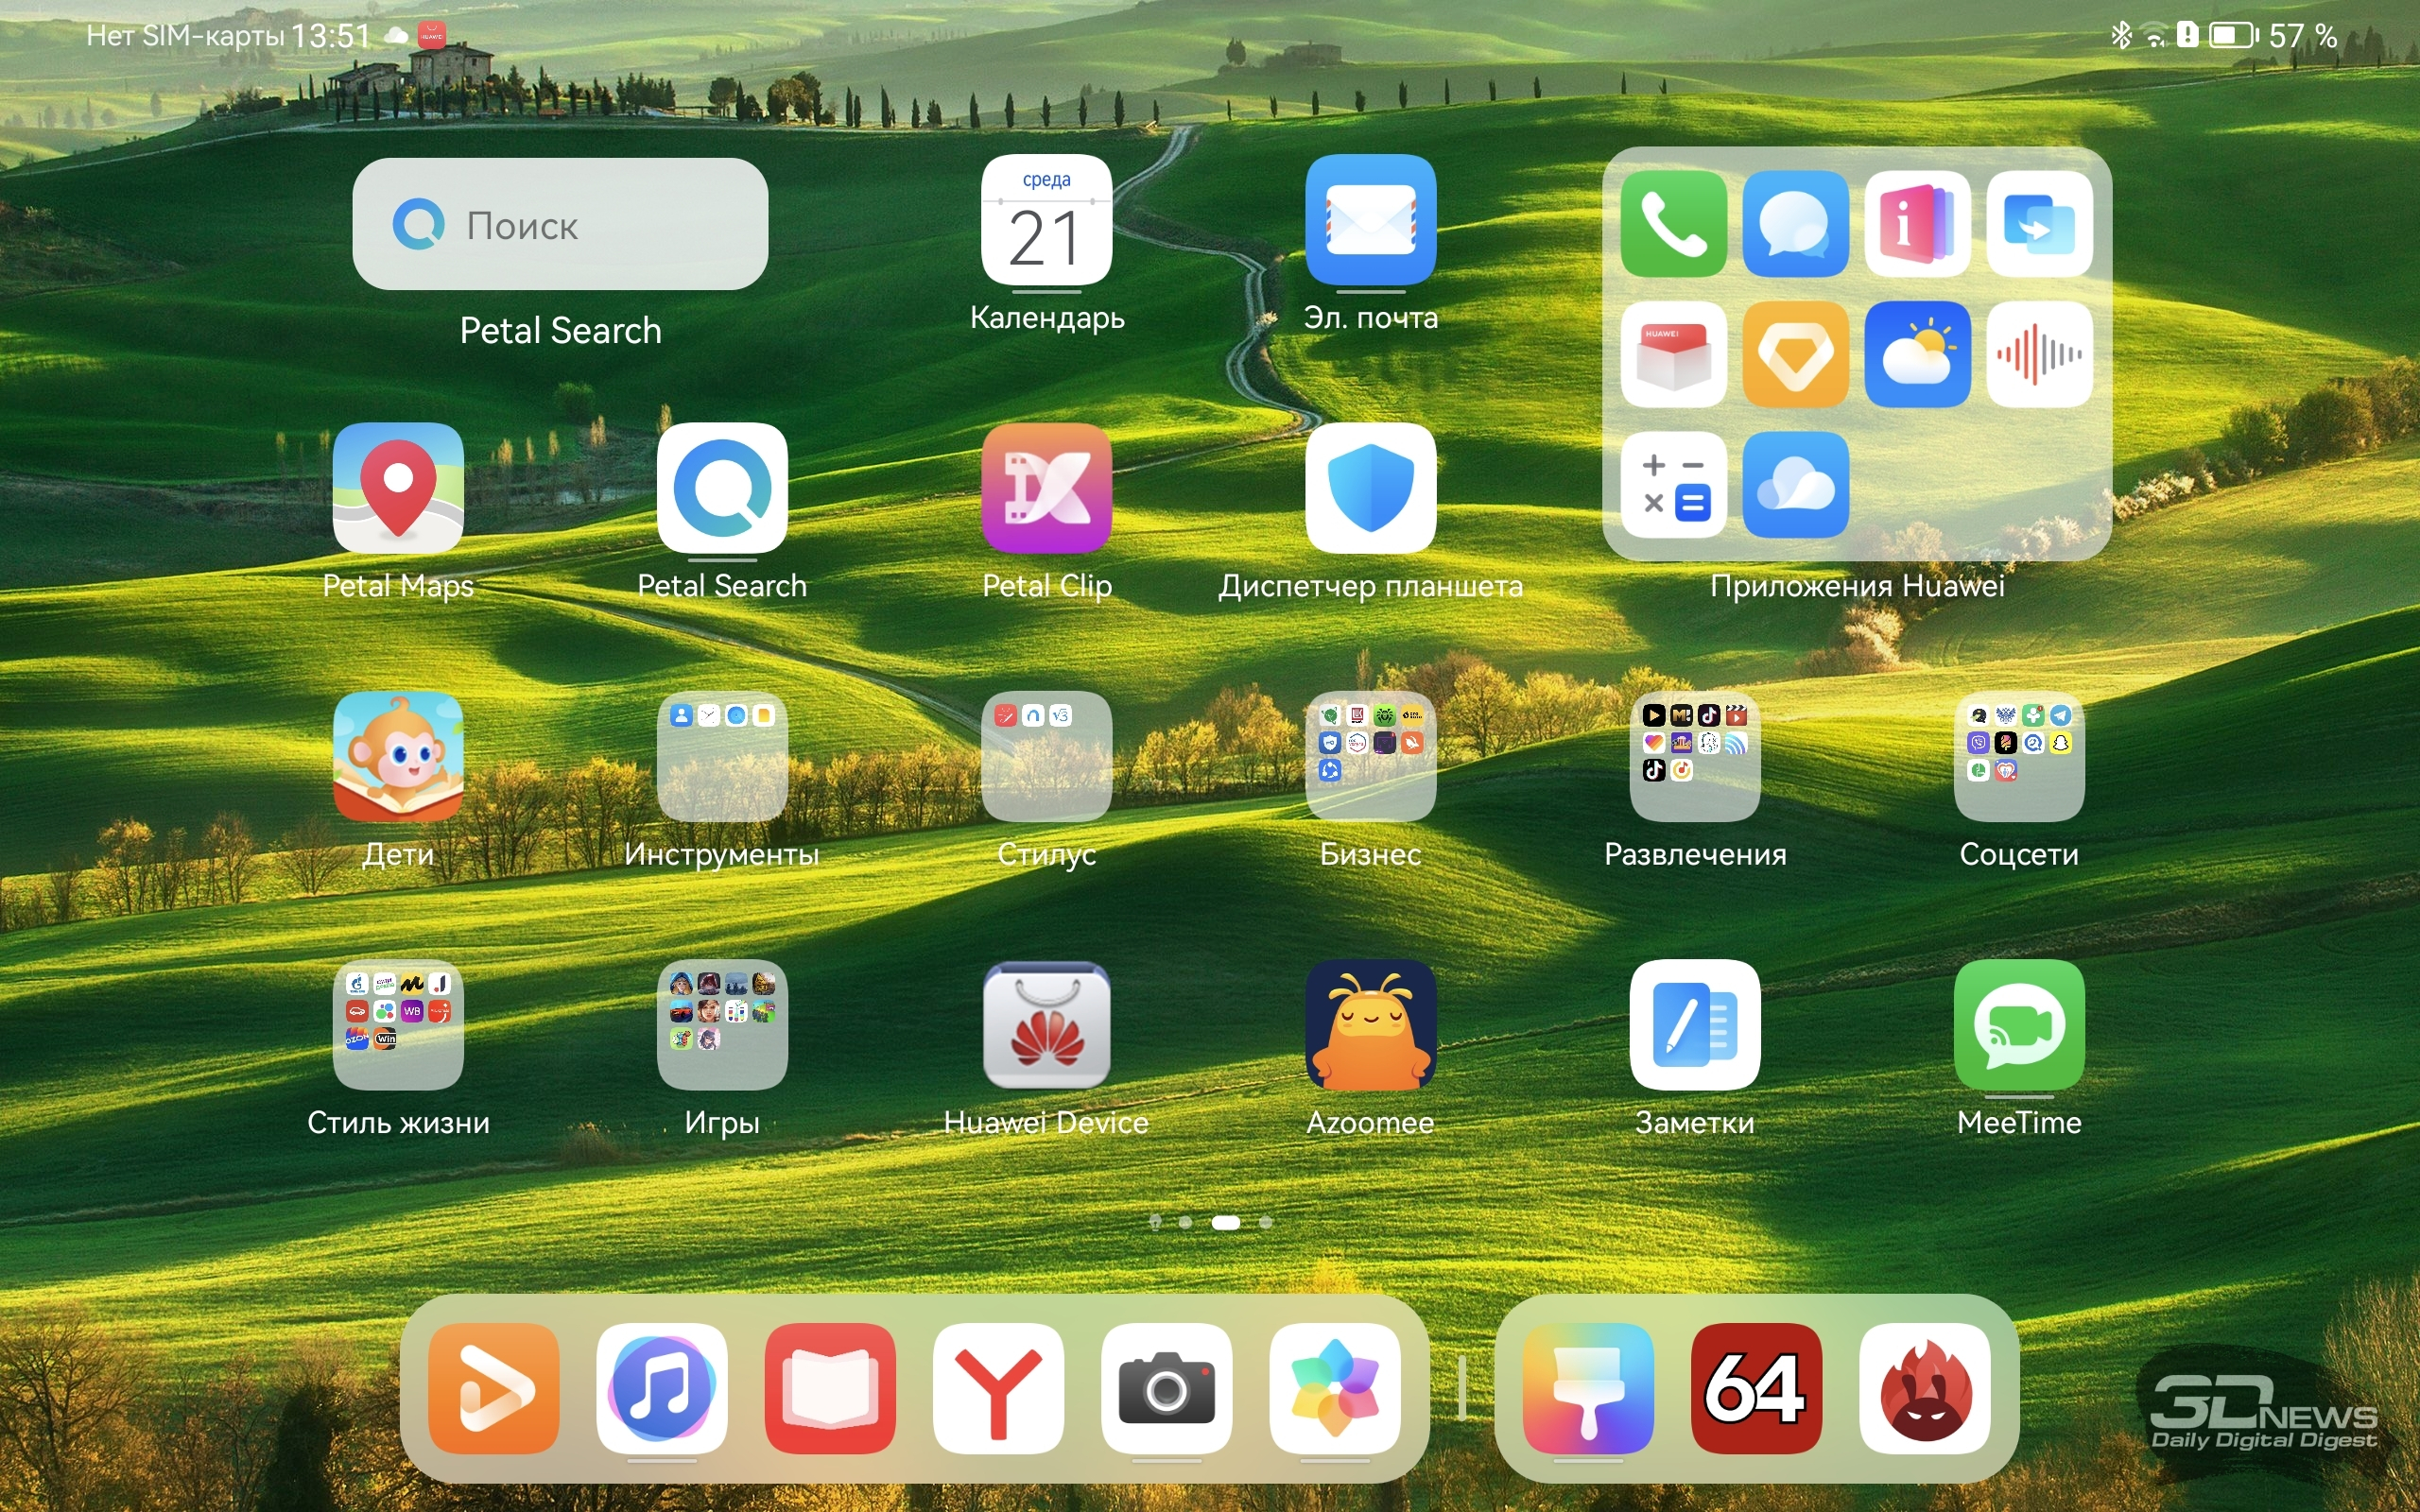Open the Развлечения folder

point(1694,756)
